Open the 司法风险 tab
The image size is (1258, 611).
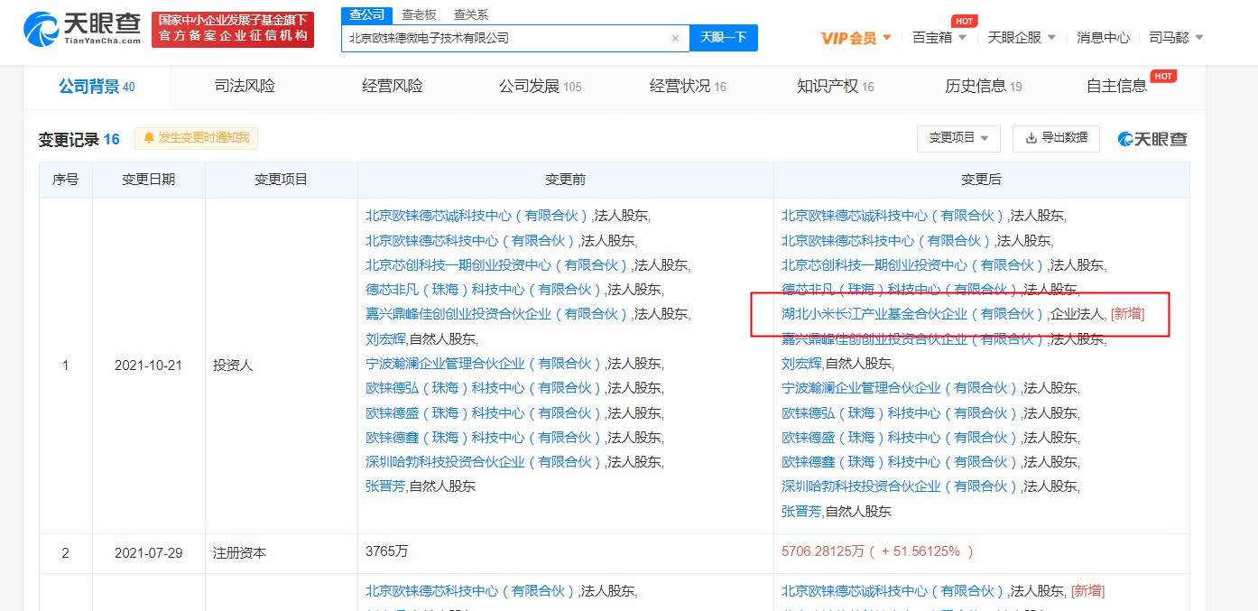[x=245, y=87]
